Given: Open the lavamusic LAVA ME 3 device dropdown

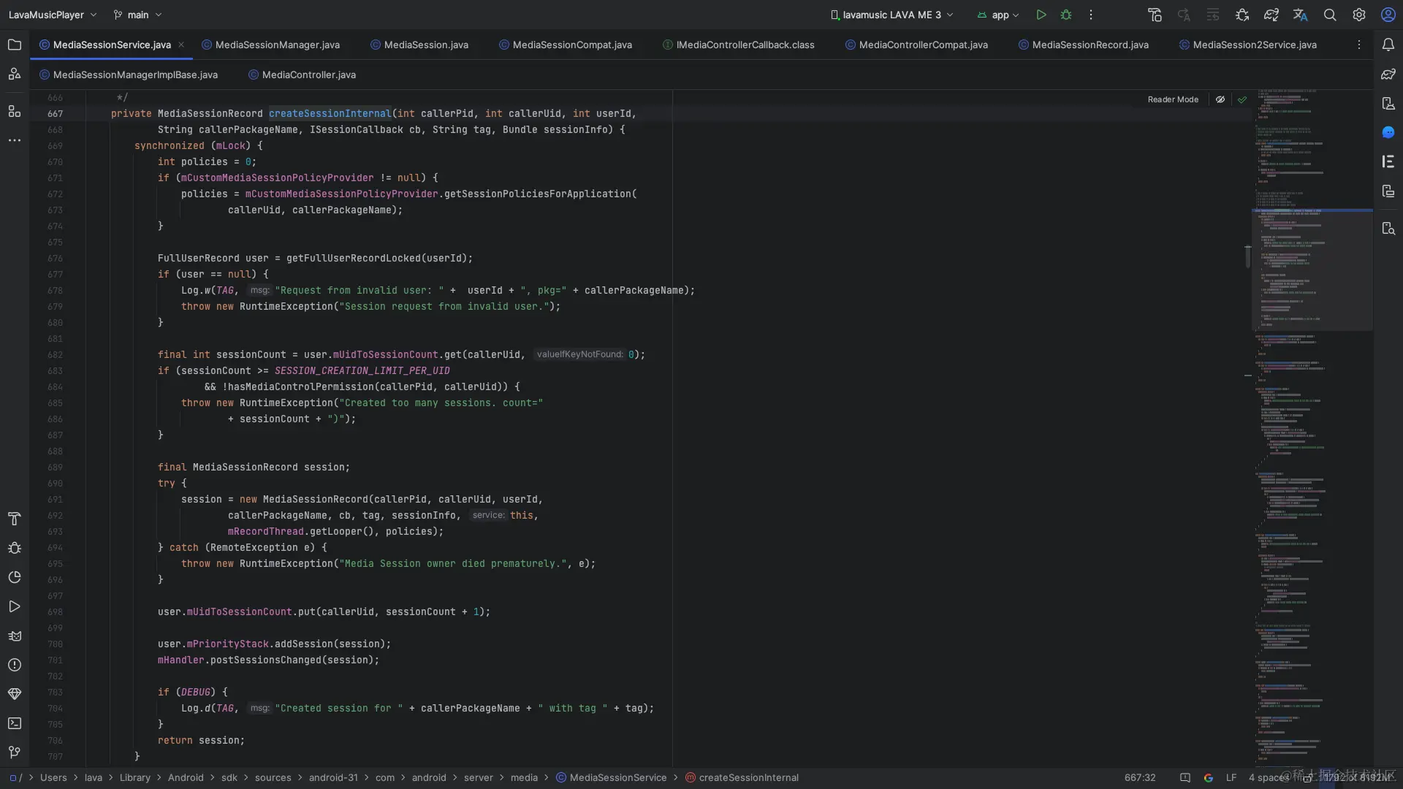Looking at the screenshot, I should 892,15.
